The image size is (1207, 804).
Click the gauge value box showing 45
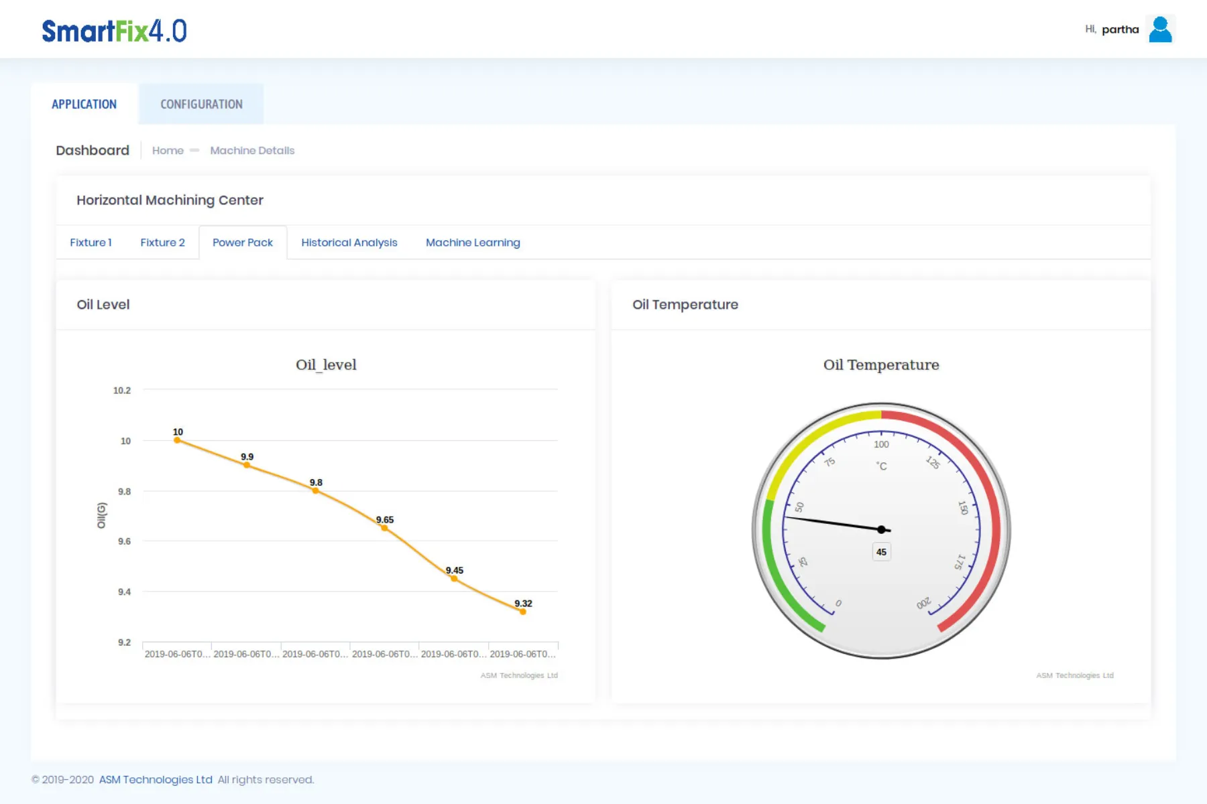[x=881, y=552]
